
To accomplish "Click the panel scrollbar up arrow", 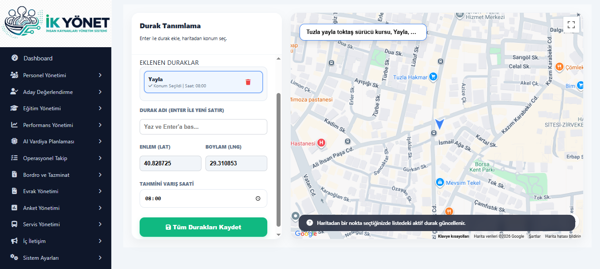I will click(x=278, y=59).
